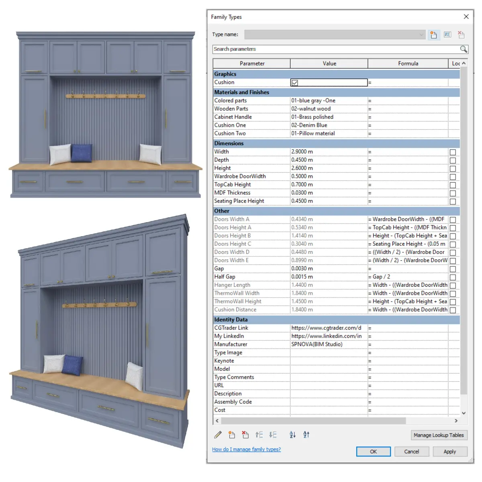Sort parameters ascending icon
This screenshot has height=482, width=482.
tap(292, 435)
